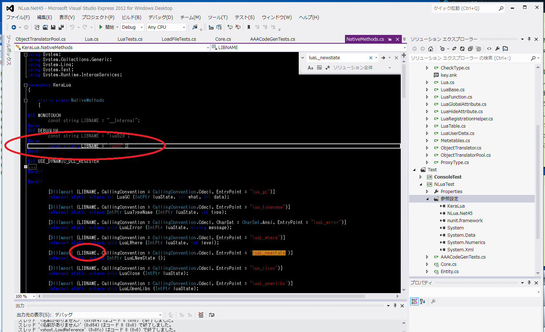Click the editor horizontal scrollbar

pos(204,296)
